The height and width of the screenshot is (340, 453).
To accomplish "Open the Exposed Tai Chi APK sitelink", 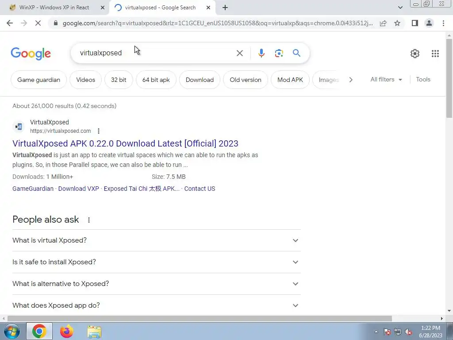I will pos(142,189).
